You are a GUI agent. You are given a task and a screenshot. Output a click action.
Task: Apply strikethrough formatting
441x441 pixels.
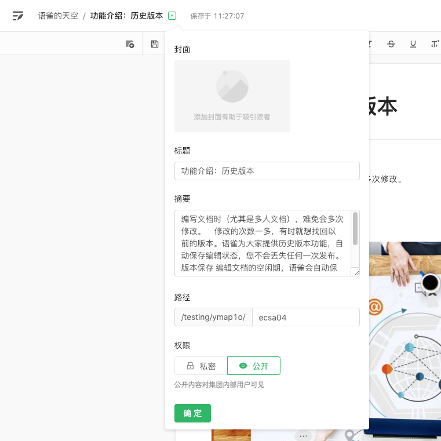coord(391,44)
